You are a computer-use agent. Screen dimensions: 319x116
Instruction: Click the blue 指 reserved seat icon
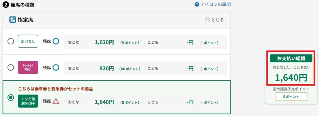tap(12, 20)
